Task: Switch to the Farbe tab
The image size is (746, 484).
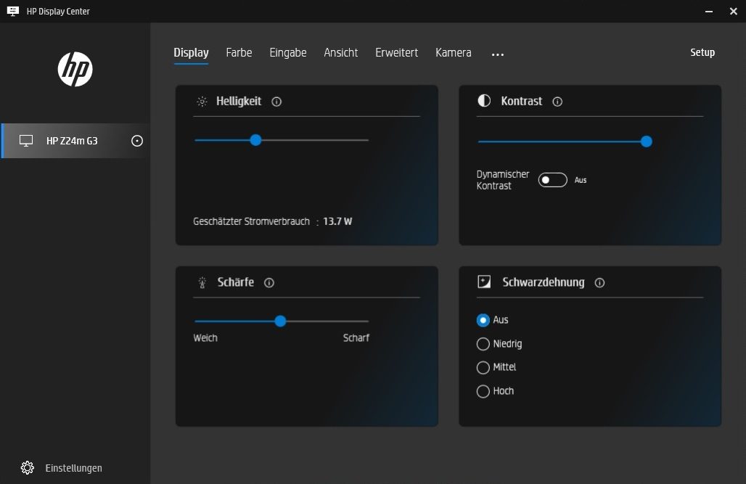Action: (x=239, y=53)
